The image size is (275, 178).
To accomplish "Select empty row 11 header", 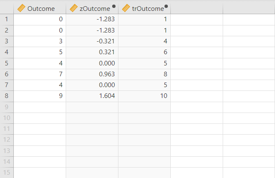I will coord(7,129).
